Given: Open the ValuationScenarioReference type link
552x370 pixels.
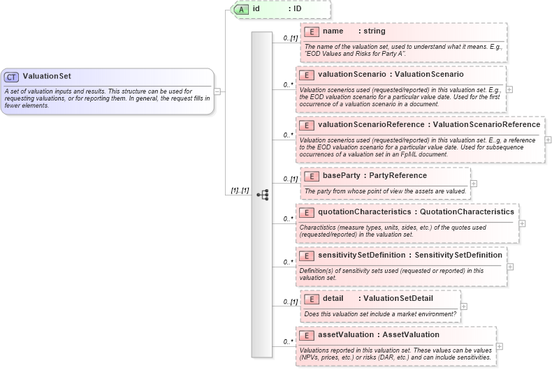Looking at the screenshot, I should [486, 124].
